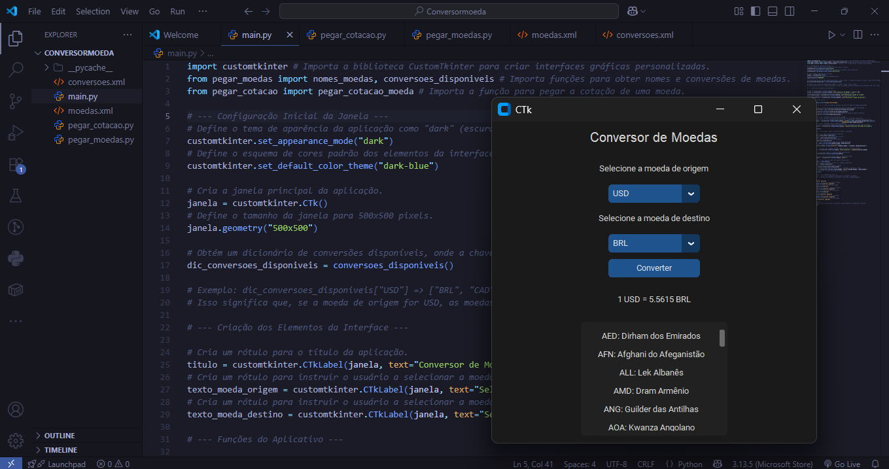Image resolution: width=889 pixels, height=469 pixels.
Task: Click the notifications bell in status bar
Action: pos(875,464)
